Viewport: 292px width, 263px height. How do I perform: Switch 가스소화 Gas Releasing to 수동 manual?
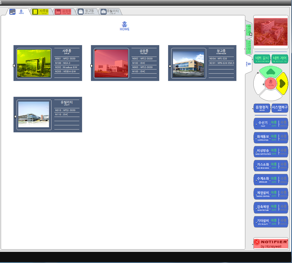(283, 165)
